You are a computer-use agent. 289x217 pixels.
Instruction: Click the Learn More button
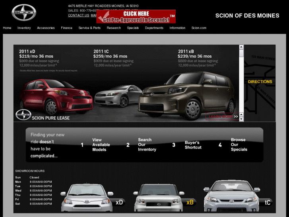click(222, 117)
